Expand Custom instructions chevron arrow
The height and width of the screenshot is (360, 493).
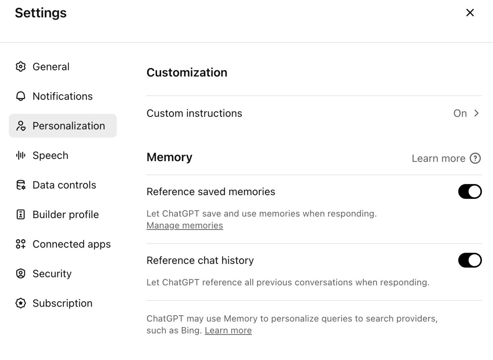(x=476, y=113)
